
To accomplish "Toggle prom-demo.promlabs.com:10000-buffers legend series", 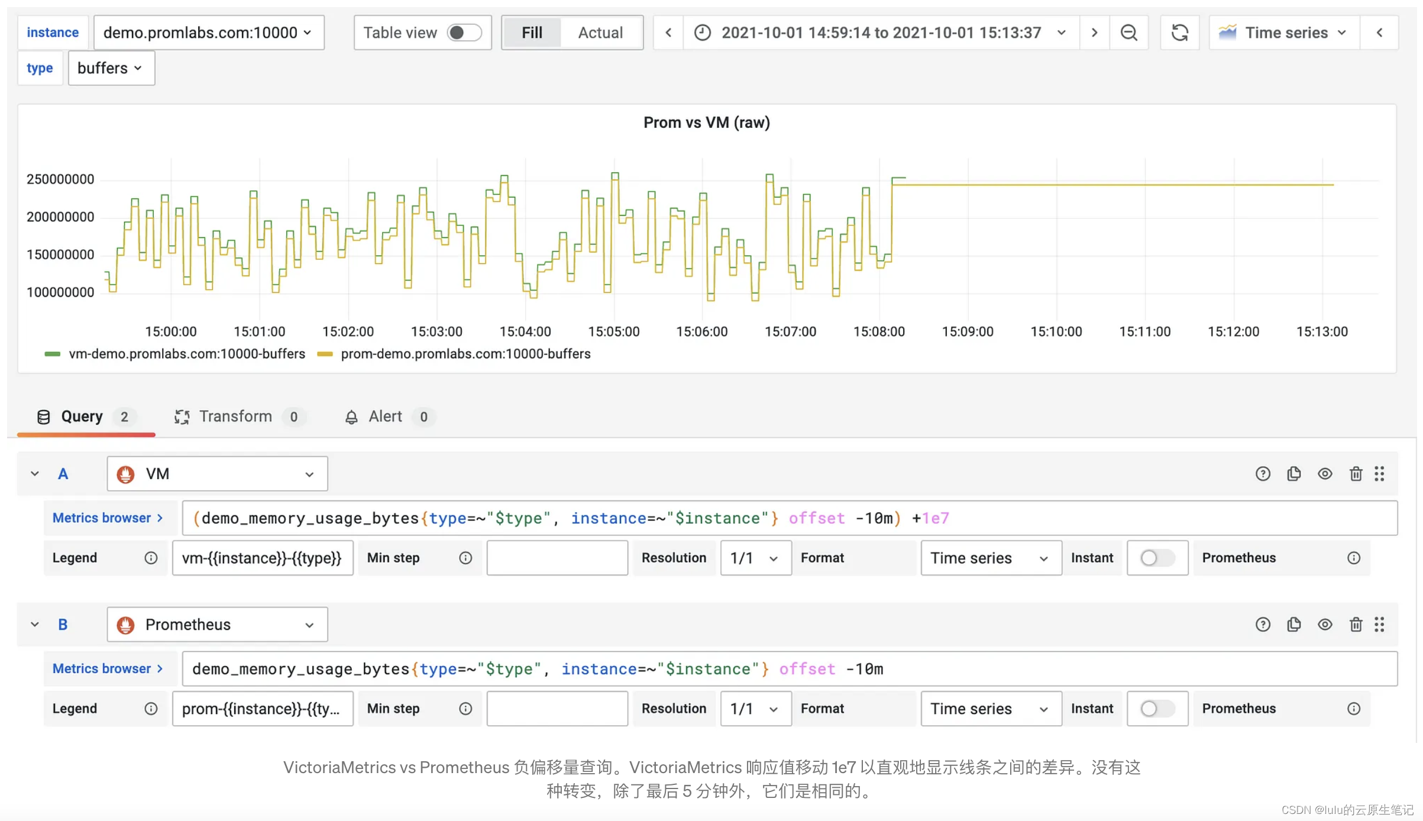I will point(465,354).
